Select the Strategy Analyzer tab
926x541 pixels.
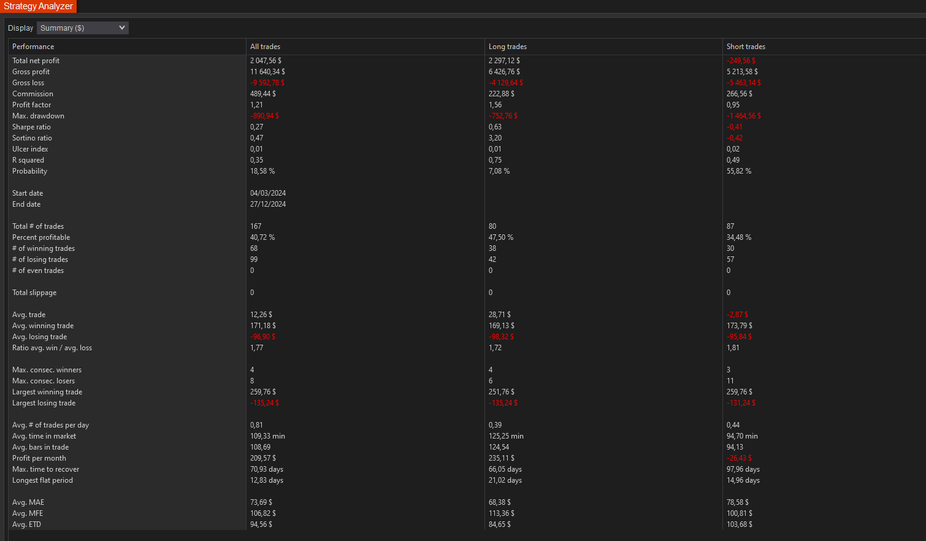38,6
